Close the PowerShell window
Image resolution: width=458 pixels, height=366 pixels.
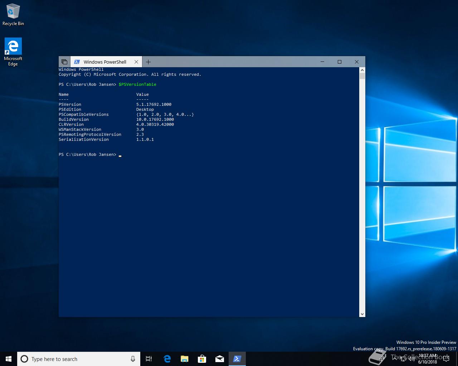pos(357,62)
